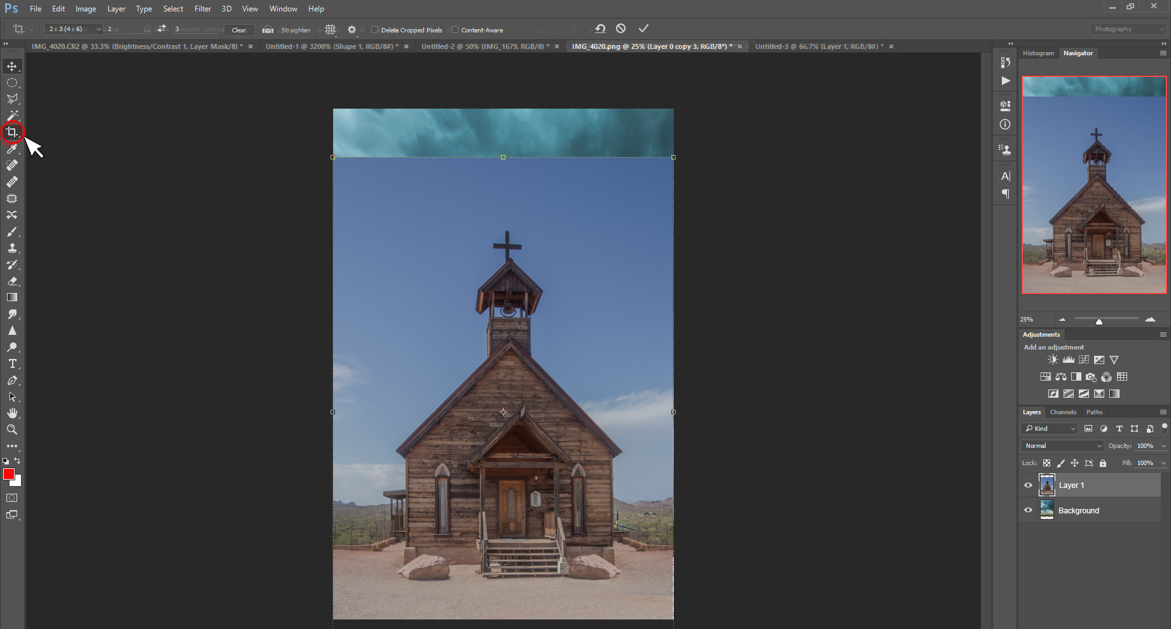Screen dimensions: 1171x629
Task: Open Layers panel options menu
Action: (x=1163, y=412)
